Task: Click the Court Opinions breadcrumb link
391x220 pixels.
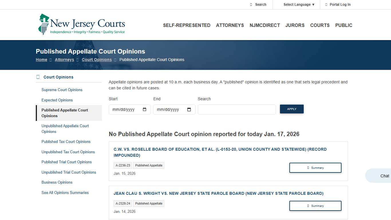Action: coord(97,60)
